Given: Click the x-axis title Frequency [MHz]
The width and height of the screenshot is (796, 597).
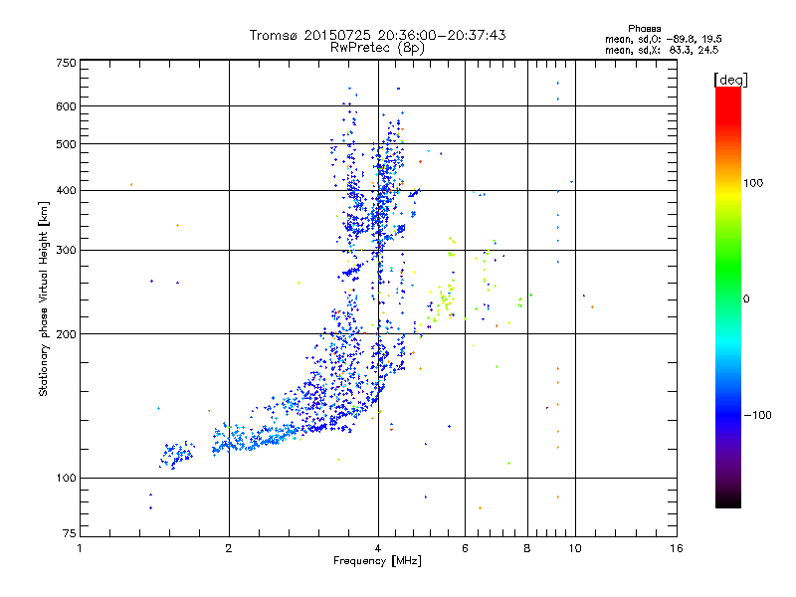Looking at the screenshot, I should tap(377, 561).
